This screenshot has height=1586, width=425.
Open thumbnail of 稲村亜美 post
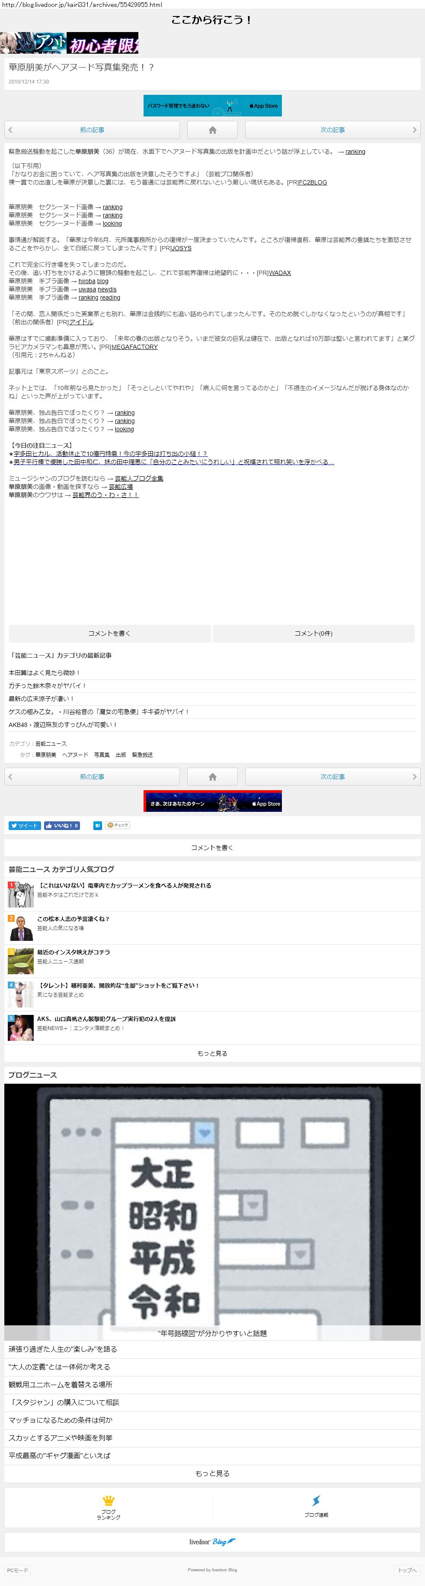coord(20,994)
